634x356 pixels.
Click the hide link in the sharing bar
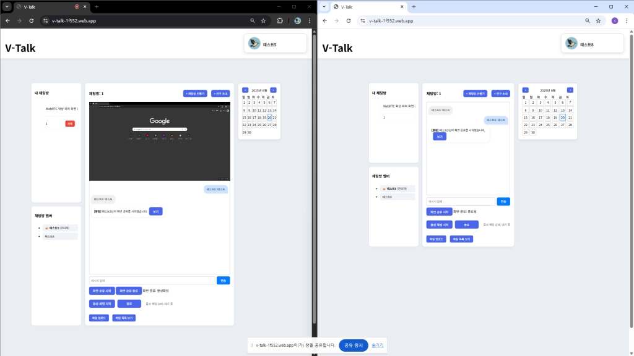click(x=377, y=345)
